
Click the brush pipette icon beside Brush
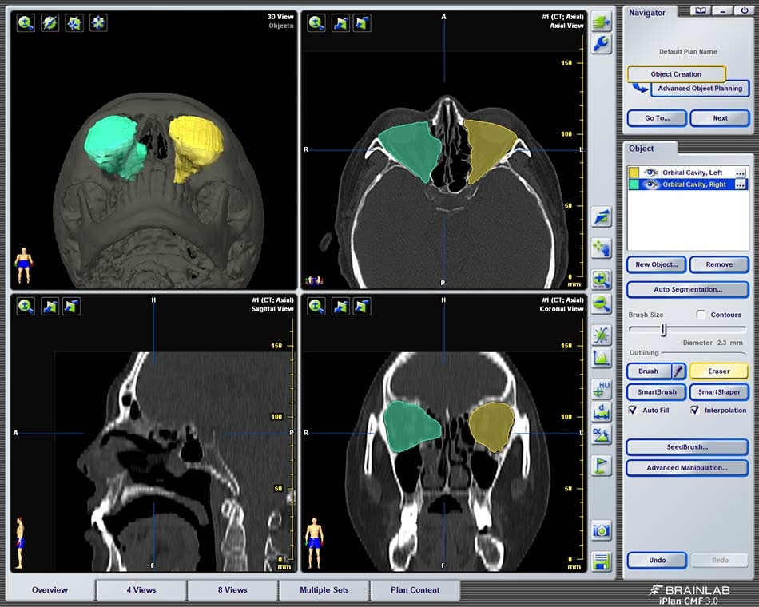pyautogui.click(x=678, y=371)
